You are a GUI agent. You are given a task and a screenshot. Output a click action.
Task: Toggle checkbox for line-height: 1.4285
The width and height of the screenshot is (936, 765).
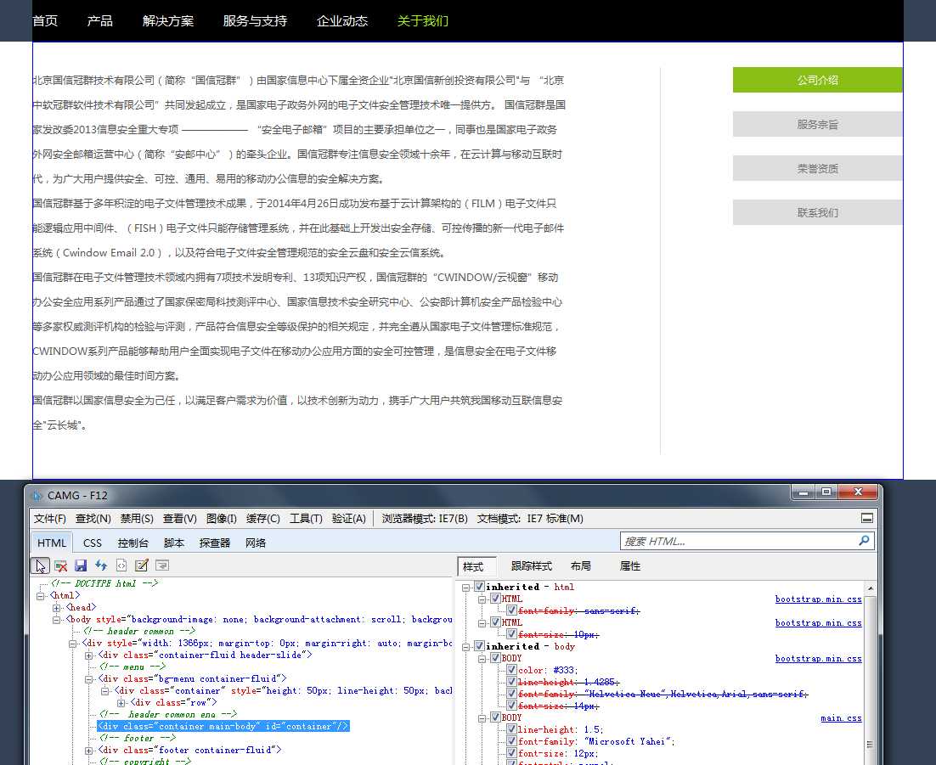[511, 682]
